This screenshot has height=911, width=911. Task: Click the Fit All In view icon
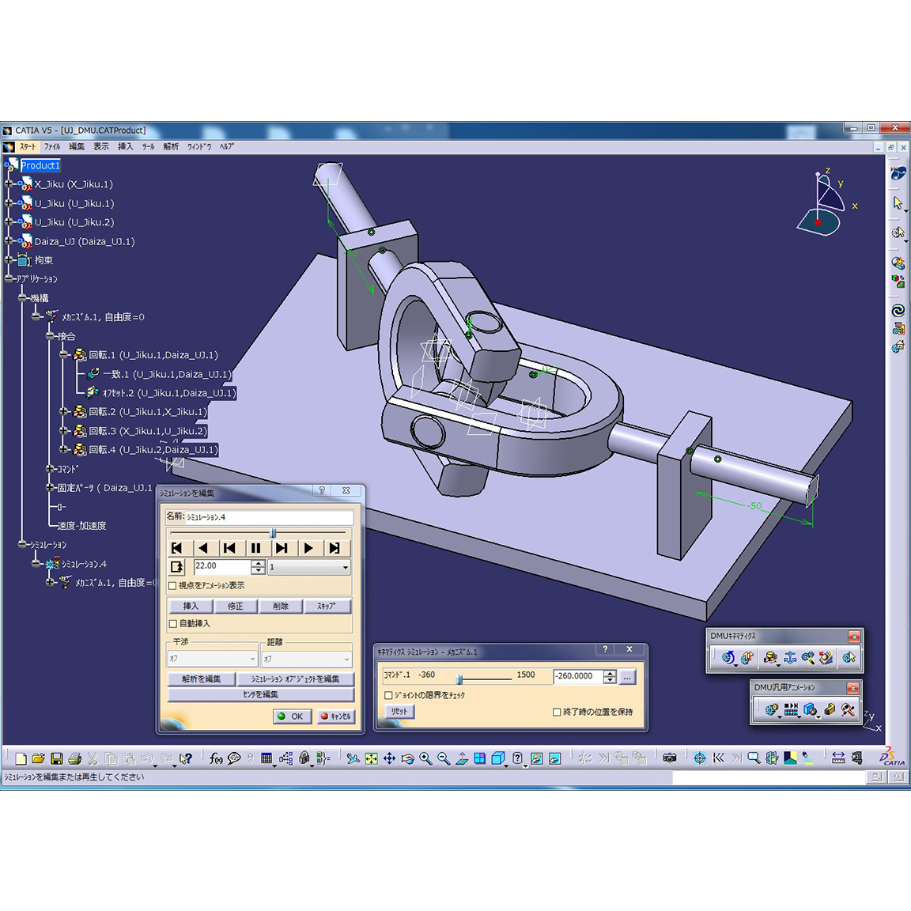click(371, 758)
